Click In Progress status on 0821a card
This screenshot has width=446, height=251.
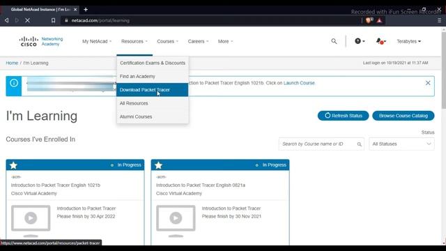click(274, 165)
